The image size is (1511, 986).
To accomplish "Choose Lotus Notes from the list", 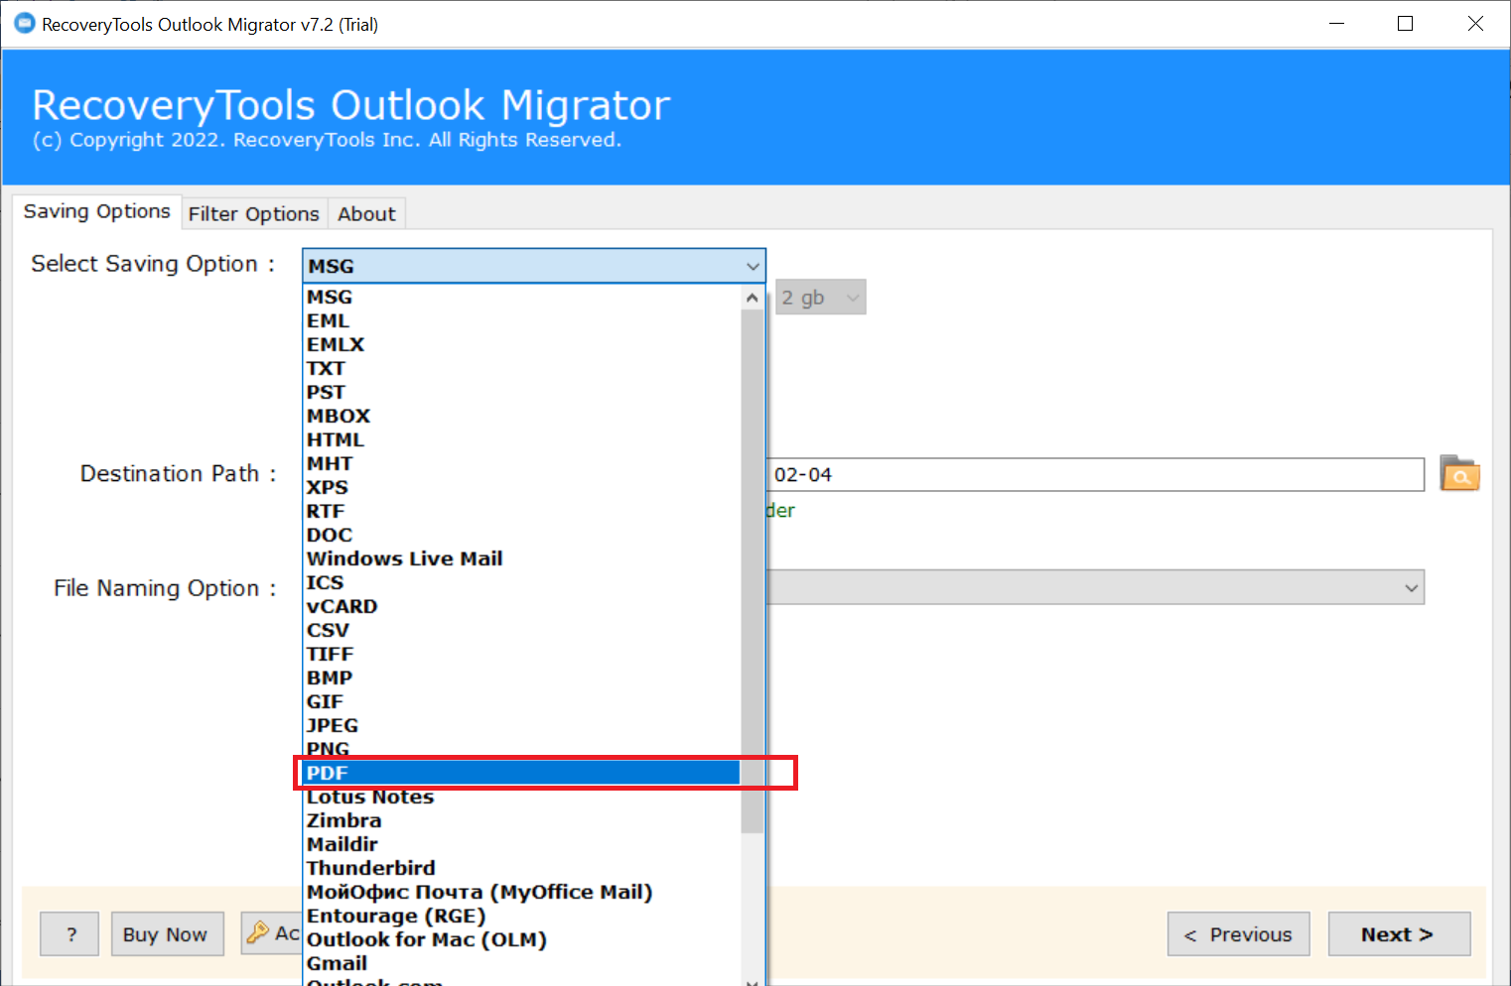I will click(521, 797).
